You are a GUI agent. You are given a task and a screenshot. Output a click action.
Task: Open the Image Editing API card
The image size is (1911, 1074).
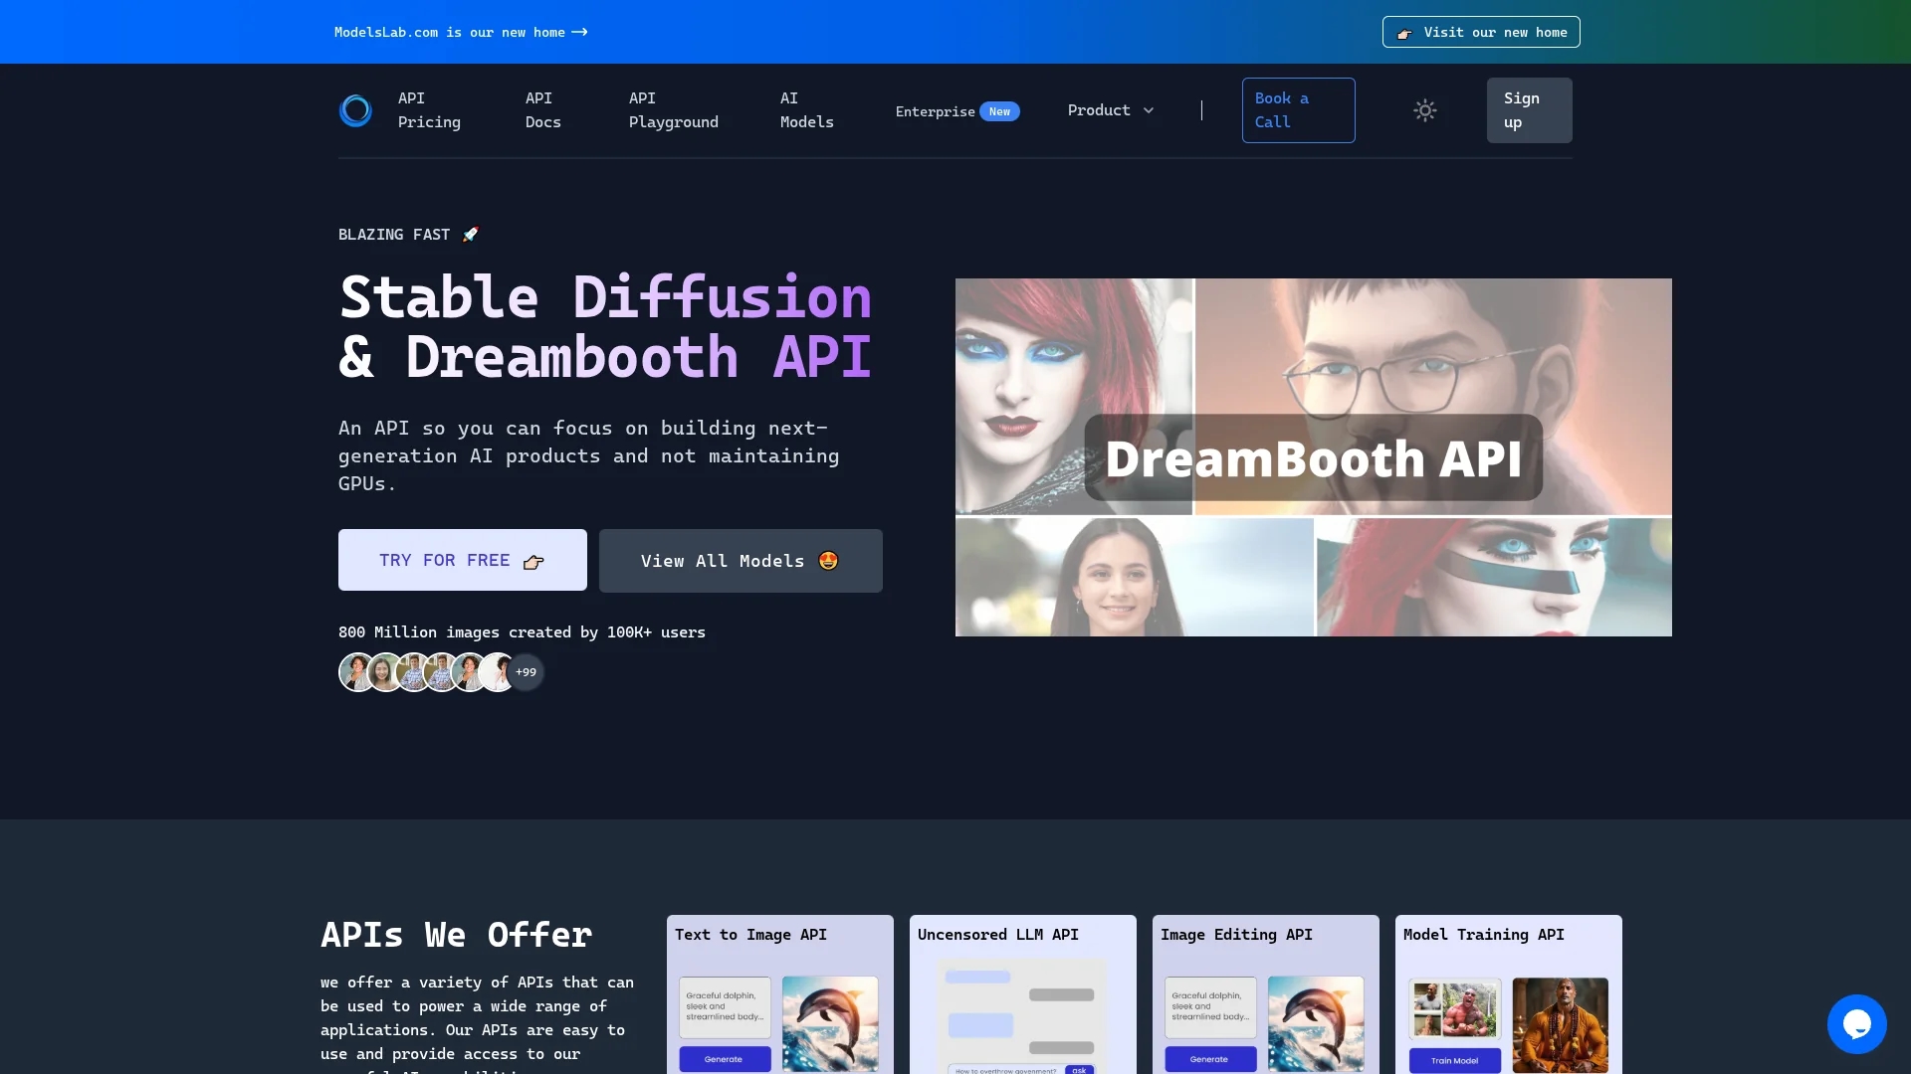point(1266,994)
